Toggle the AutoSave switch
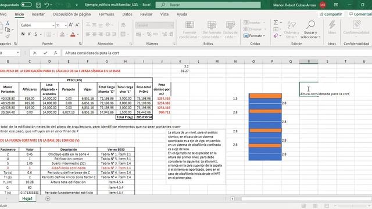The height and width of the screenshot is (209, 372). pos(26,5)
